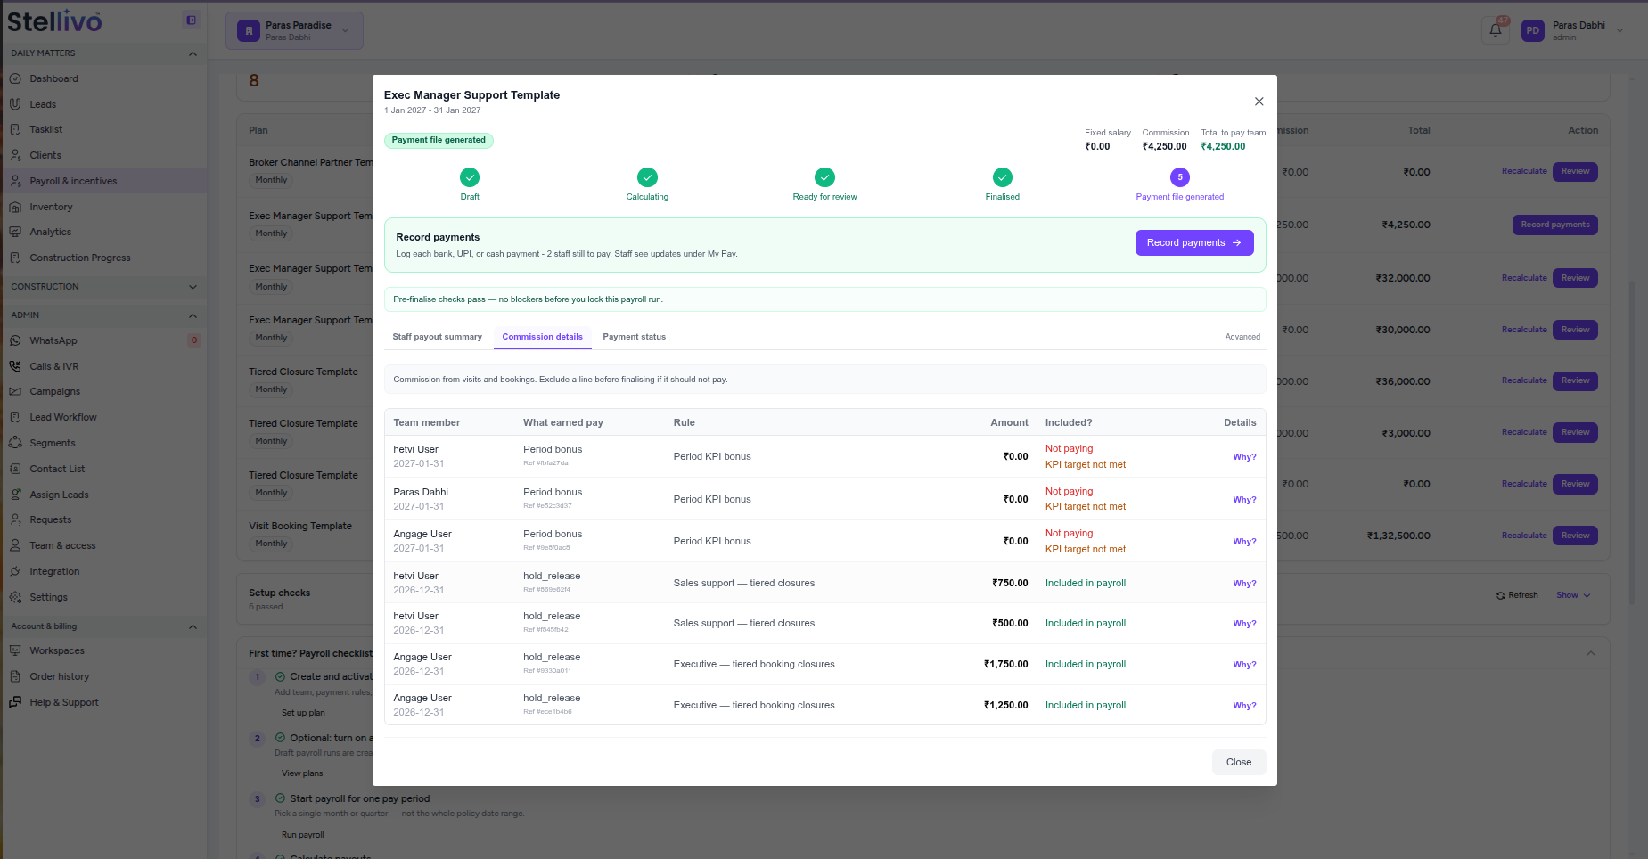Click the Order history icon
Image resolution: width=1648 pixels, height=859 pixels.
click(x=15, y=676)
